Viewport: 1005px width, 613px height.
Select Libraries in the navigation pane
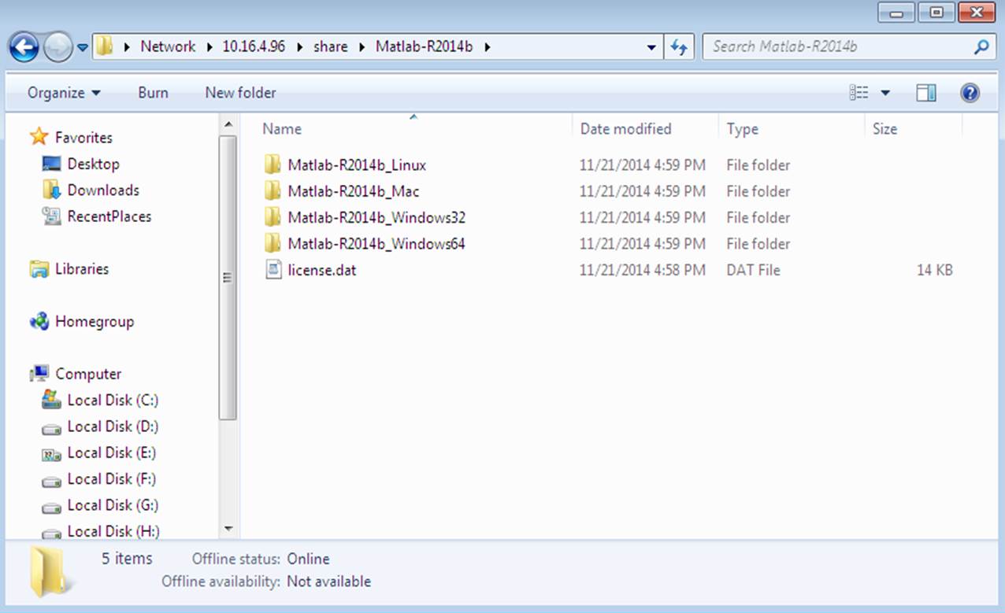point(81,269)
